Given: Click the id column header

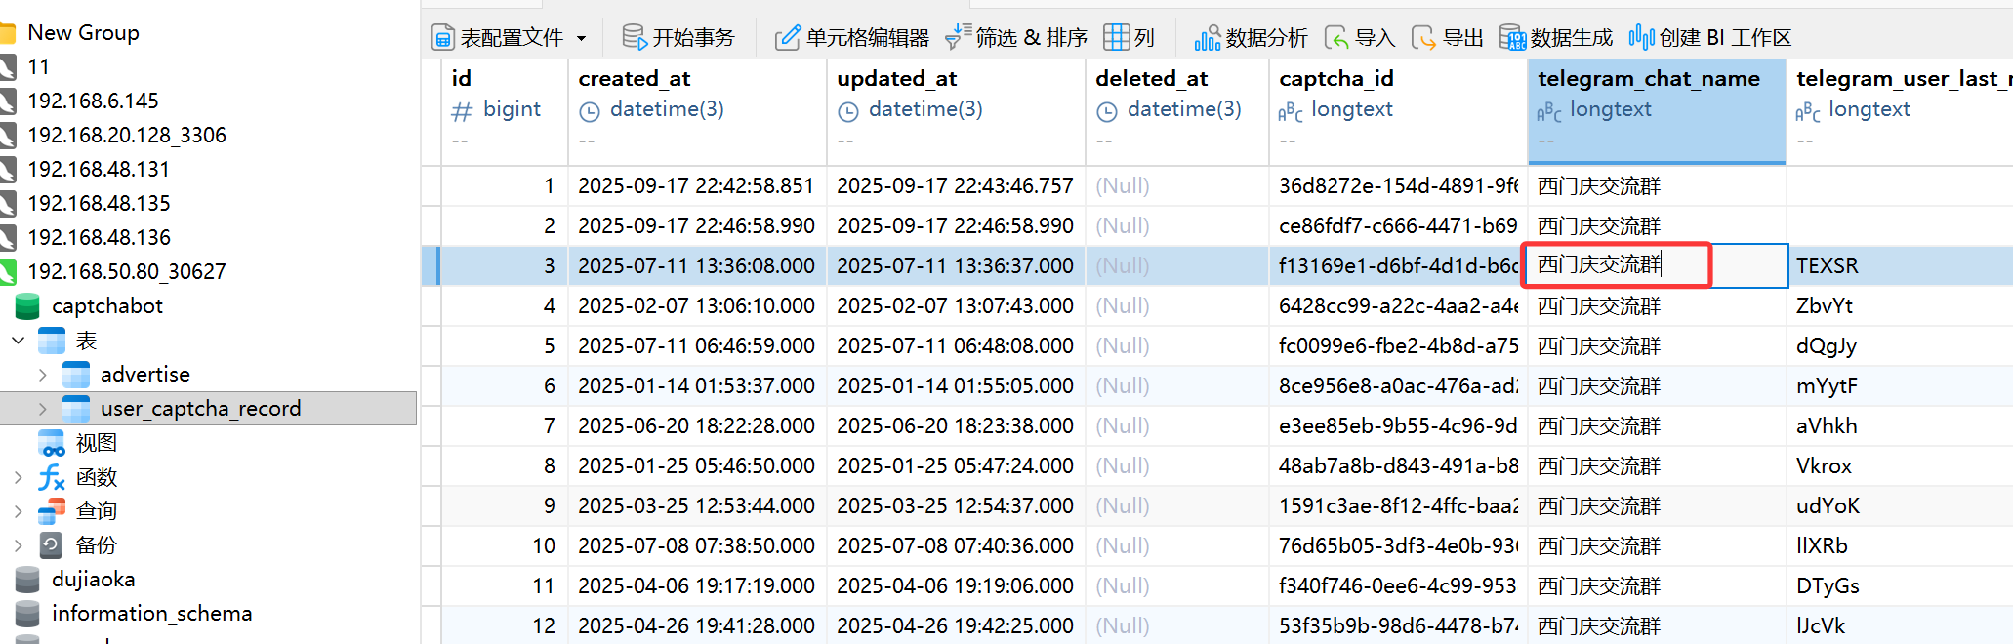Looking at the screenshot, I should coord(504,110).
